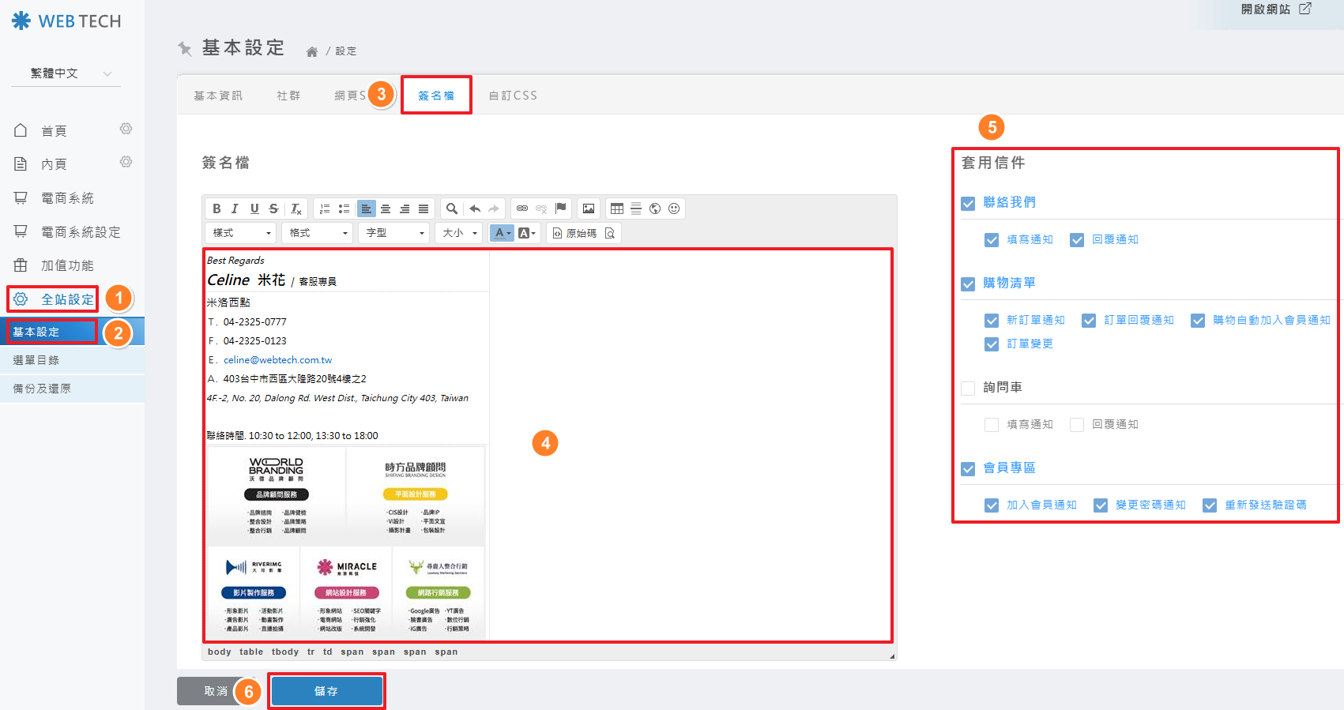Image resolution: width=1344 pixels, height=710 pixels.
Task: Center-align the signature text
Action: coord(386,208)
